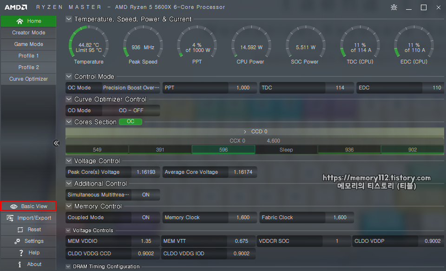
Task: Click Memory Clock 1,600 value
Action: click(x=243, y=217)
